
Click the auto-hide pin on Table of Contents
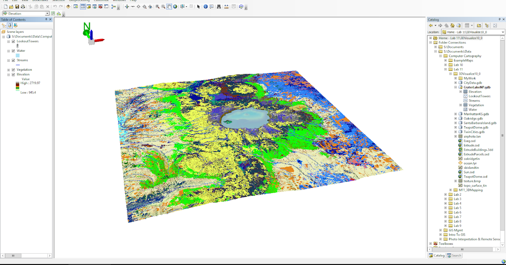(46, 19)
